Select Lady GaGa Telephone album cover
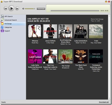 (35, 56)
